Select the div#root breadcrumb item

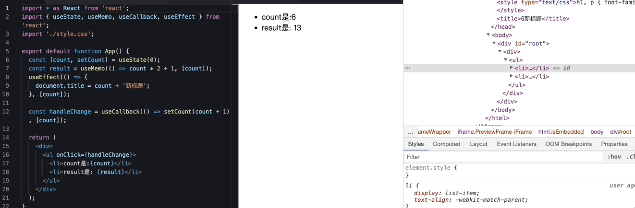[621, 132]
